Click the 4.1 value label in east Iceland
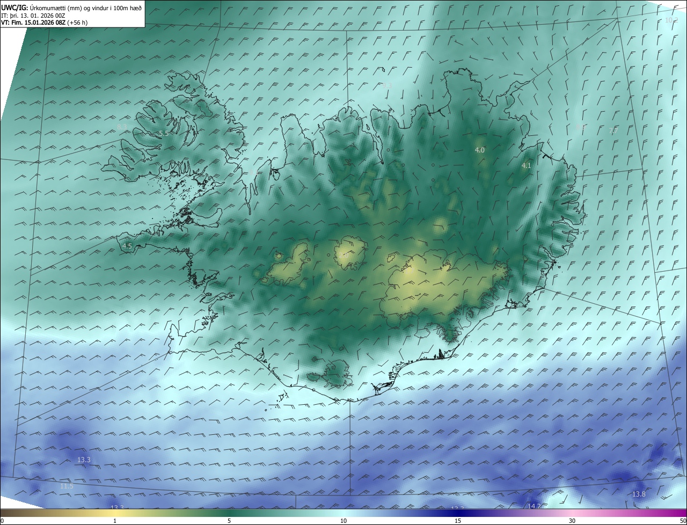This screenshot has height=525, width=687. 527,166
